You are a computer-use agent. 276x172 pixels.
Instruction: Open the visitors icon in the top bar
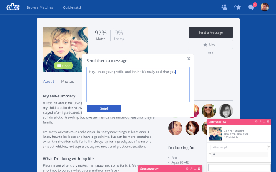click(x=224, y=7)
